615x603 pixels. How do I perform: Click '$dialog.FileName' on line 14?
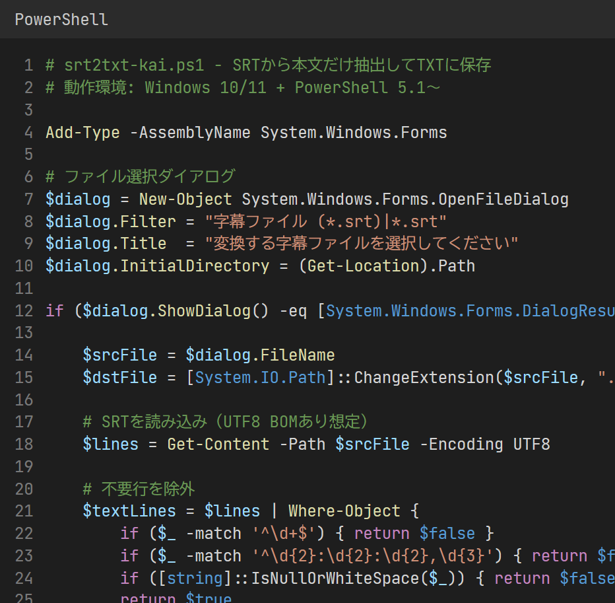tap(260, 355)
